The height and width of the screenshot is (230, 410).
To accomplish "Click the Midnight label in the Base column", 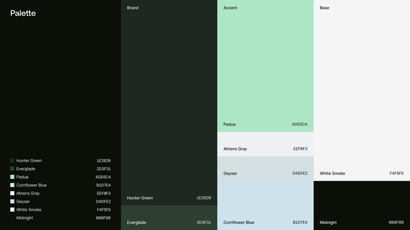I will 328,222.
